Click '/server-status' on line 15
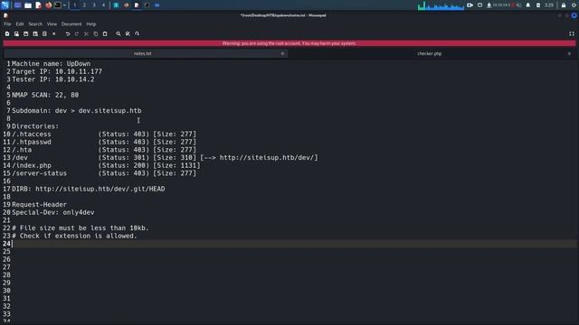The image size is (579, 325). 40,173
